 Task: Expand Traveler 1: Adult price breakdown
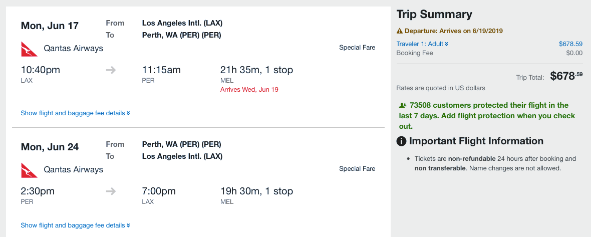coord(422,44)
